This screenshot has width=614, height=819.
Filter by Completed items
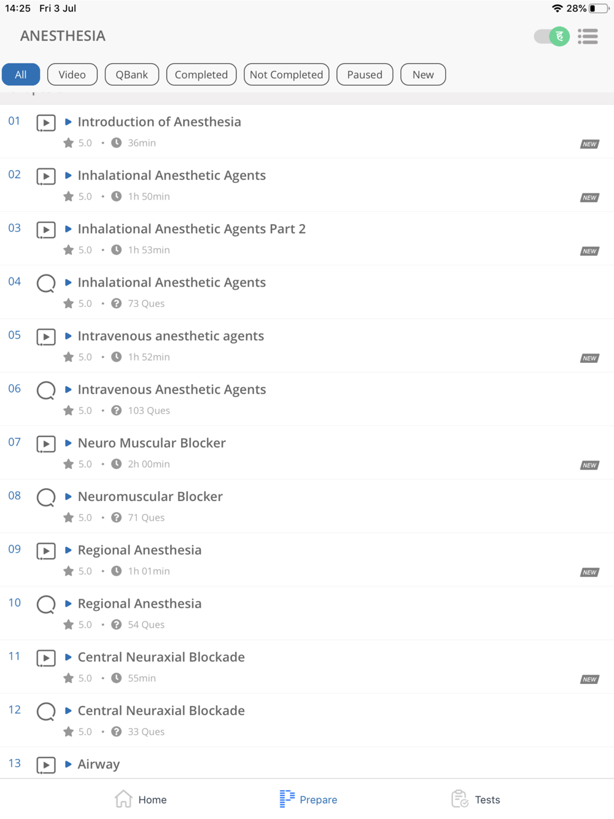point(201,74)
